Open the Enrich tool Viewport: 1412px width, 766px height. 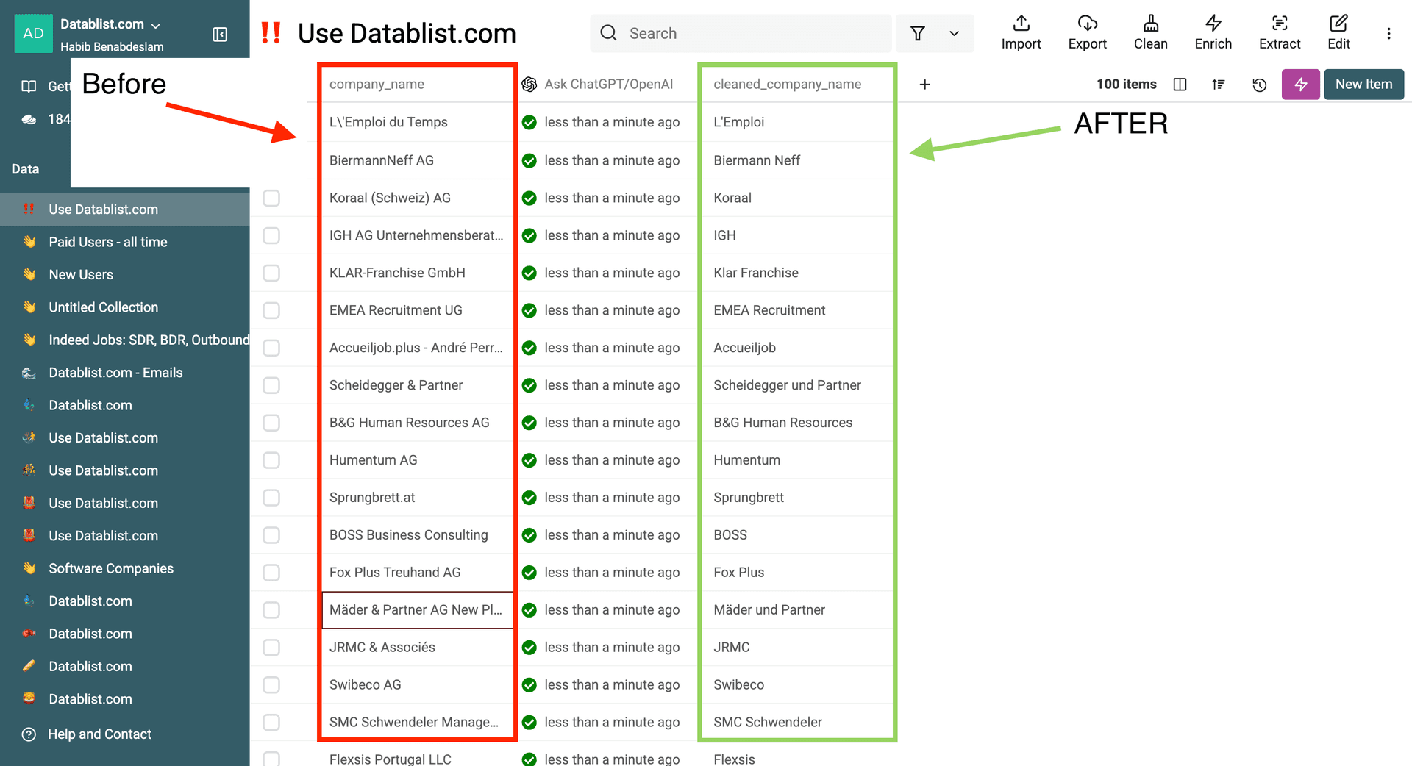1213,33
